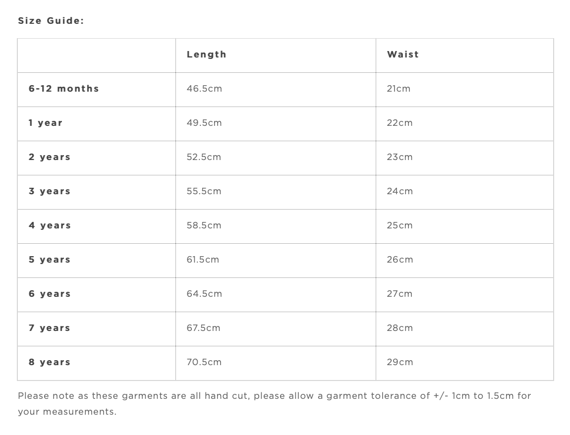The image size is (570, 435).
Task: Click the garment tolerance note text
Action: [274, 396]
